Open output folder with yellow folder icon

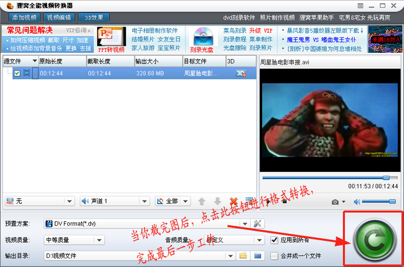pyautogui.click(x=243, y=256)
